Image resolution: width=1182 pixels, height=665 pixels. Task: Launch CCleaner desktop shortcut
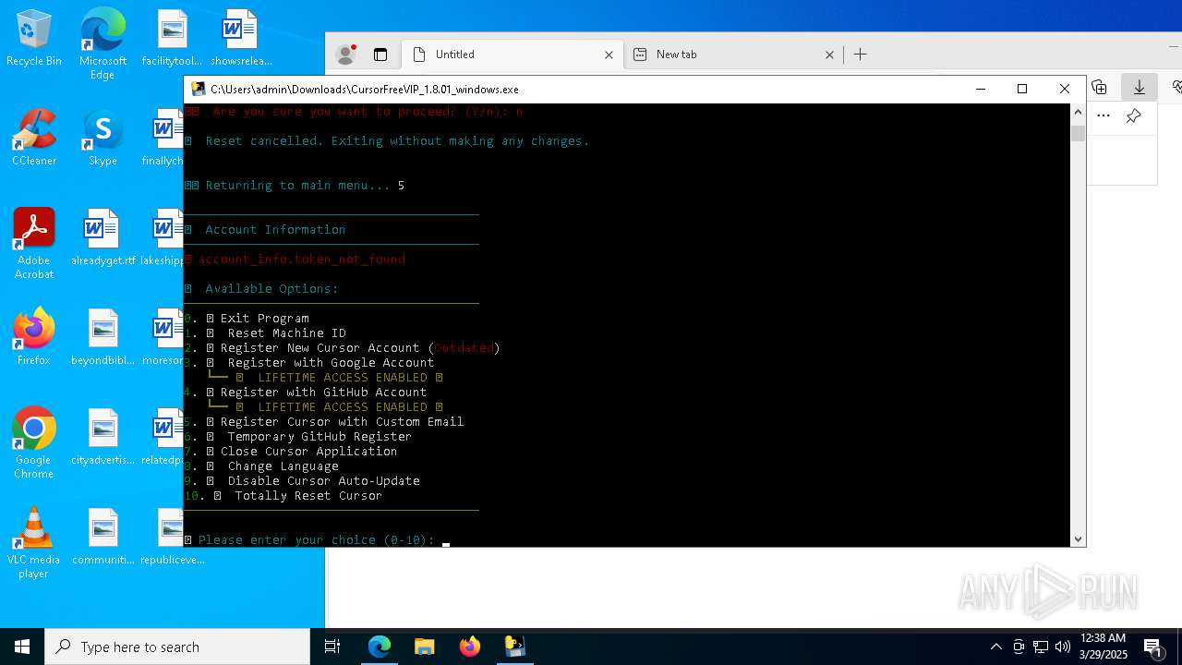33,138
